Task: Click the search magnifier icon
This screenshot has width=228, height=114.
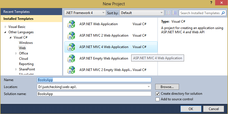Action: click(x=223, y=13)
